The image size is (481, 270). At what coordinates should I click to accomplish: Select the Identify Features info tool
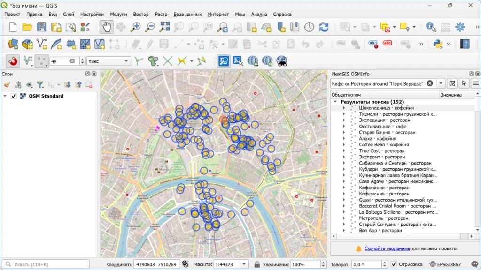(x=431, y=27)
